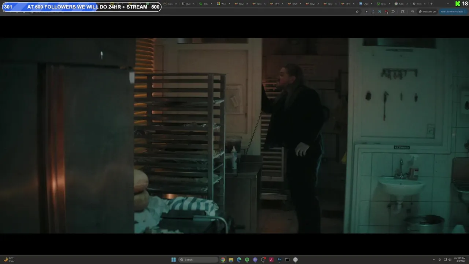Viewport: 469px width, 264px height.
Task: Open network settings from system tray
Action: click(445, 260)
